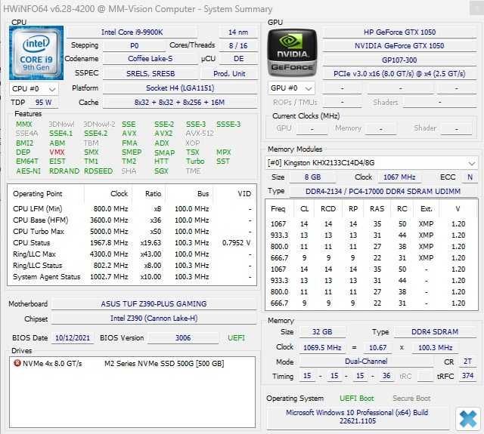Click the cache value 8x32 + 8x32 + 8x256 + 16M
484x434 pixels.
pos(180,102)
